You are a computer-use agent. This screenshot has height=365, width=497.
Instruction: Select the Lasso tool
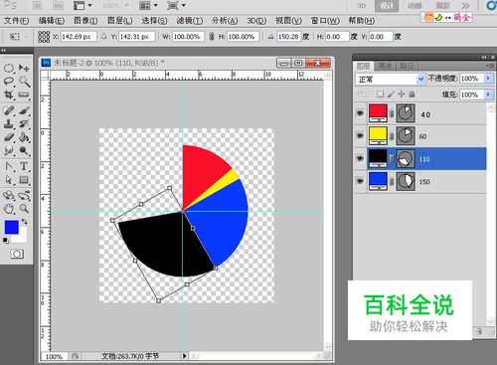coord(9,82)
